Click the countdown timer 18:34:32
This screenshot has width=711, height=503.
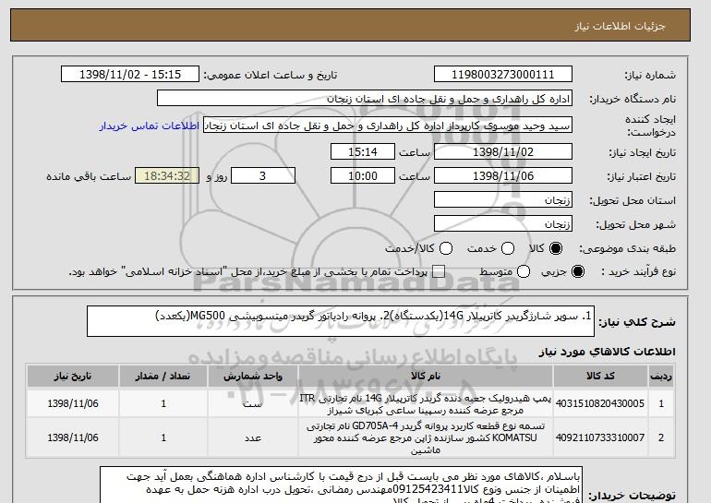click(167, 176)
